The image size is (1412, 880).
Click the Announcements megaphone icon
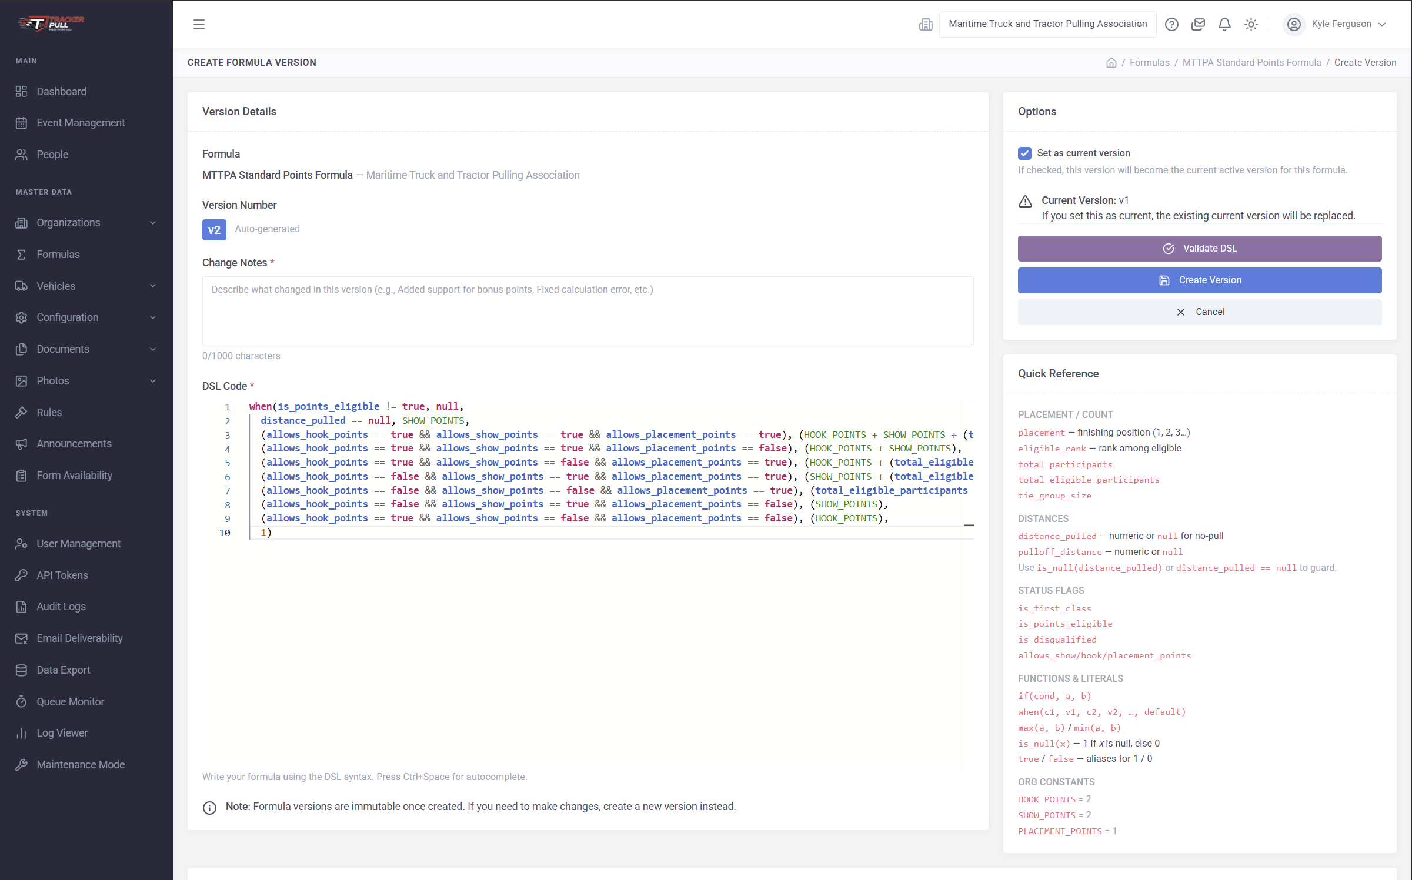[22, 444]
